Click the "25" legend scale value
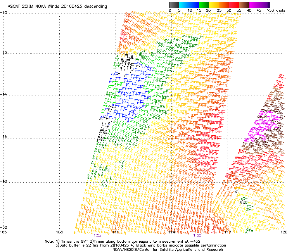Screen dimensions: 287x252 pyautogui.click(x=219, y=10)
